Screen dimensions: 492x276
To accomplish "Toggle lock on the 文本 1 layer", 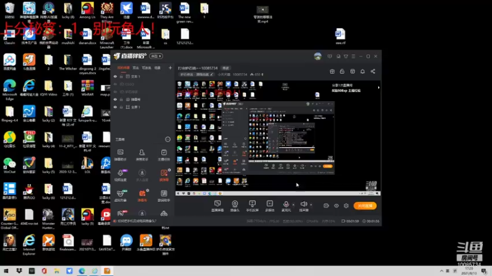I will [x=121, y=76].
